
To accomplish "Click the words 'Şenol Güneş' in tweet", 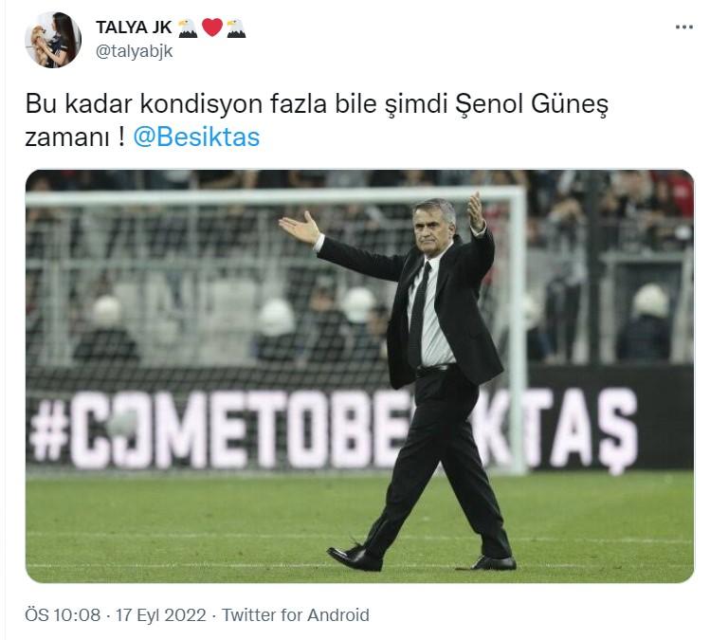I will 532,104.
